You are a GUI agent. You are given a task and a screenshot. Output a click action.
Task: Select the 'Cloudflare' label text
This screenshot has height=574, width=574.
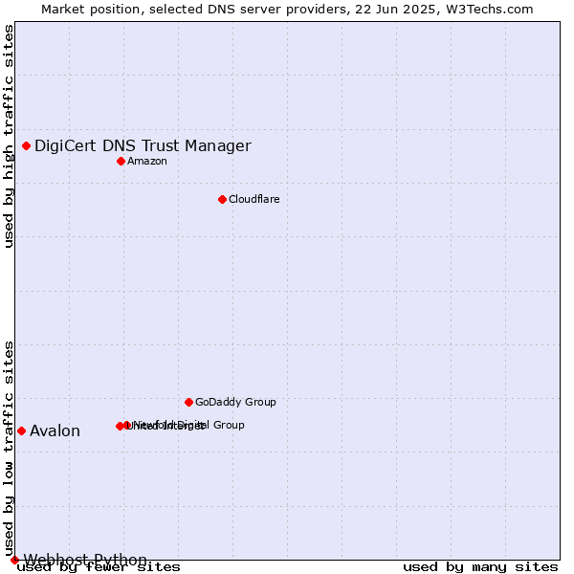point(254,199)
